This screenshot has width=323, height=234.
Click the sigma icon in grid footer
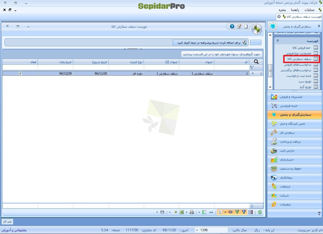click(x=252, y=206)
